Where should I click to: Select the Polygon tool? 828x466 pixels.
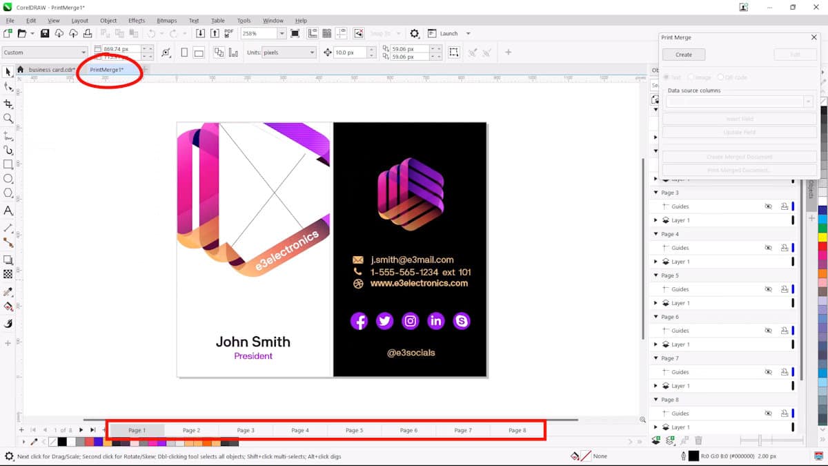(8, 193)
